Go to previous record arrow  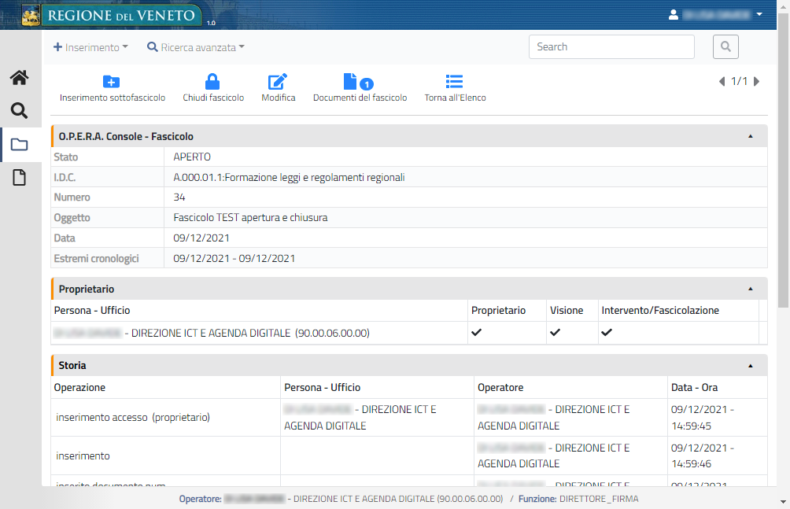(722, 81)
